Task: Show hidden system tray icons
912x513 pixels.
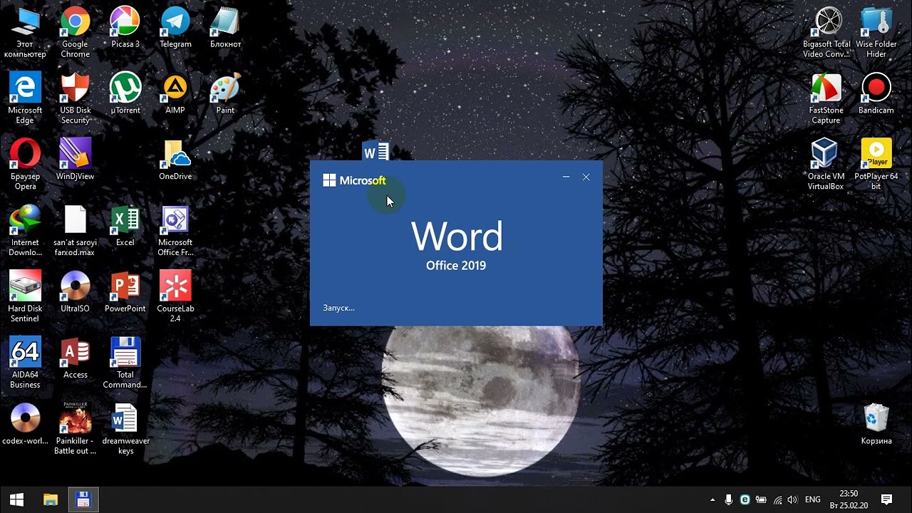Action: tap(712, 500)
